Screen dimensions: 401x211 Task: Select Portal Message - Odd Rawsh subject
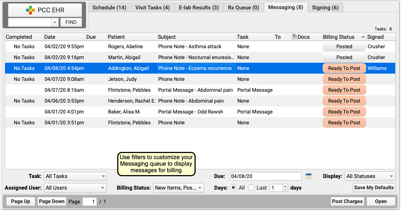coord(191,112)
